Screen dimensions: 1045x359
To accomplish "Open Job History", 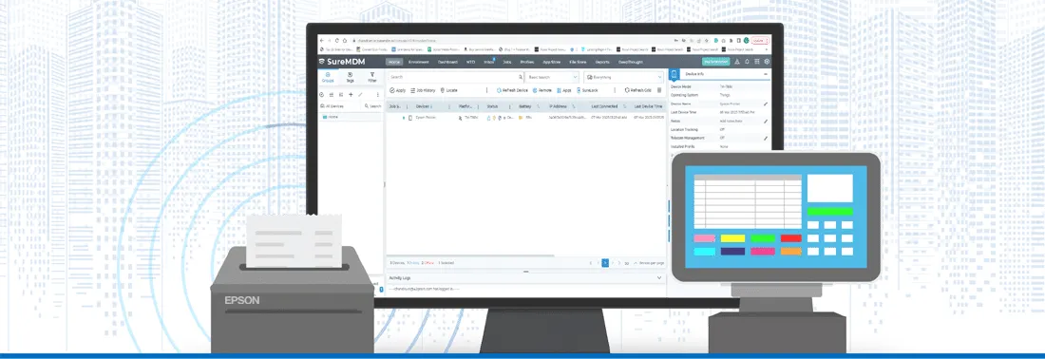I will pyautogui.click(x=423, y=90).
